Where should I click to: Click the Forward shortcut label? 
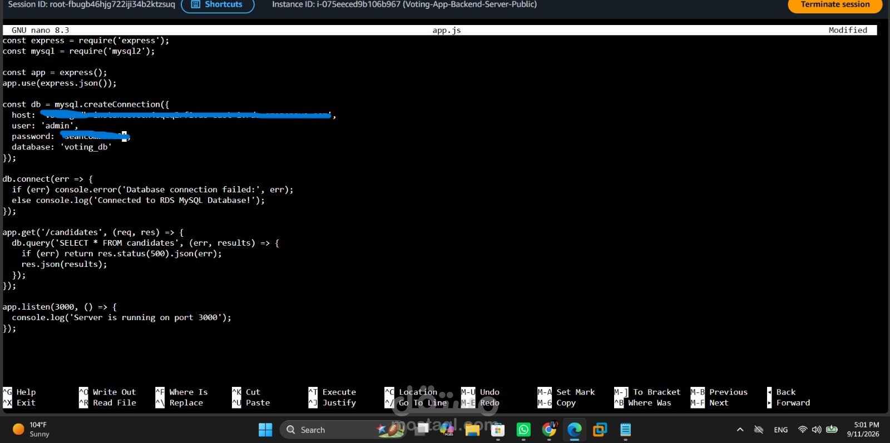793,403
